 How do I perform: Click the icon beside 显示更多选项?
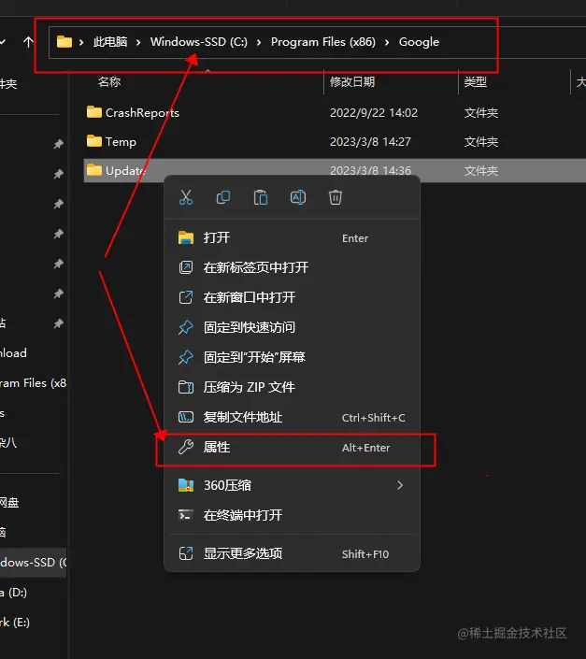(186, 553)
